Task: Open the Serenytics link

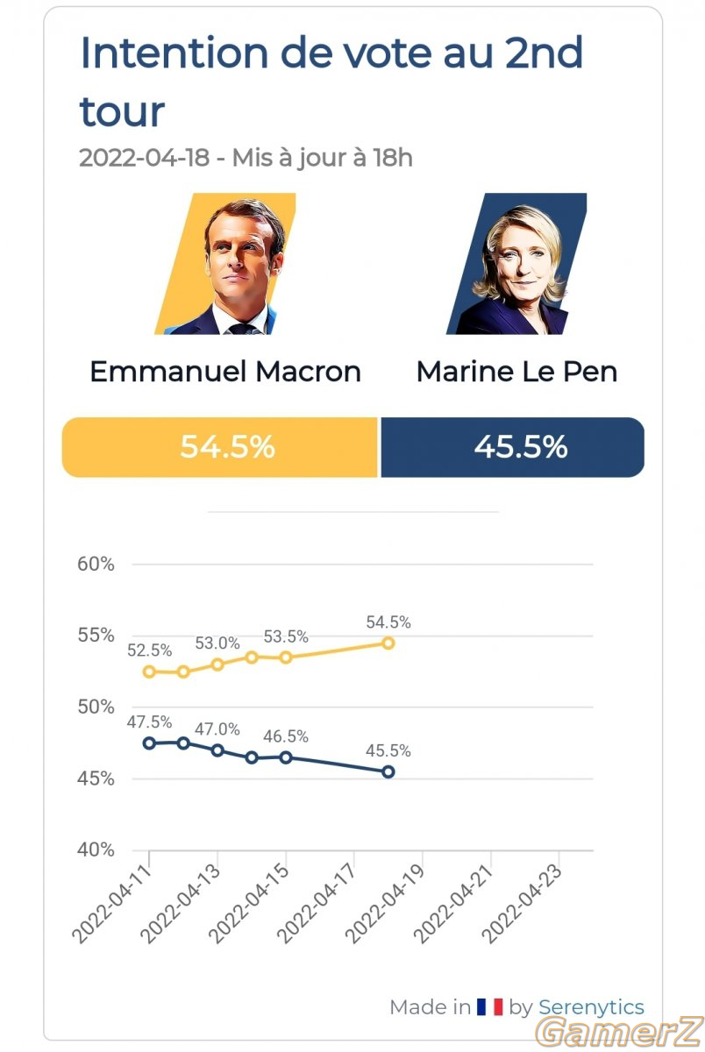Action: click(x=591, y=1007)
